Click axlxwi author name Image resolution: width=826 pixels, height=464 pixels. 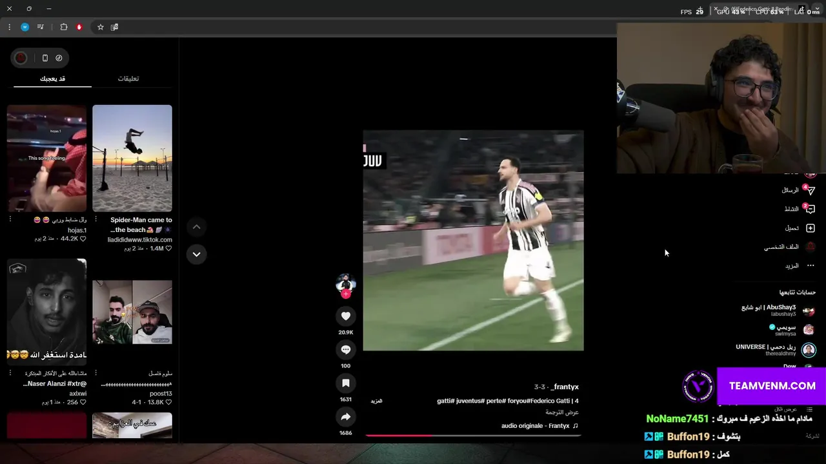tap(77, 394)
